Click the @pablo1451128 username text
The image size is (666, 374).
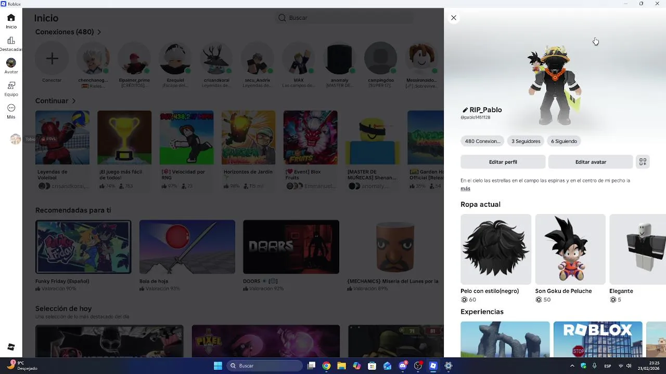(476, 117)
